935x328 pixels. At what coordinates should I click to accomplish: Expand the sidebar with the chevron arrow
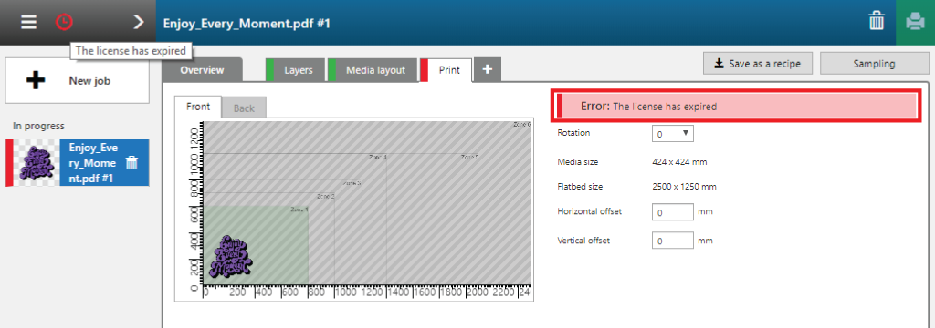point(139,23)
